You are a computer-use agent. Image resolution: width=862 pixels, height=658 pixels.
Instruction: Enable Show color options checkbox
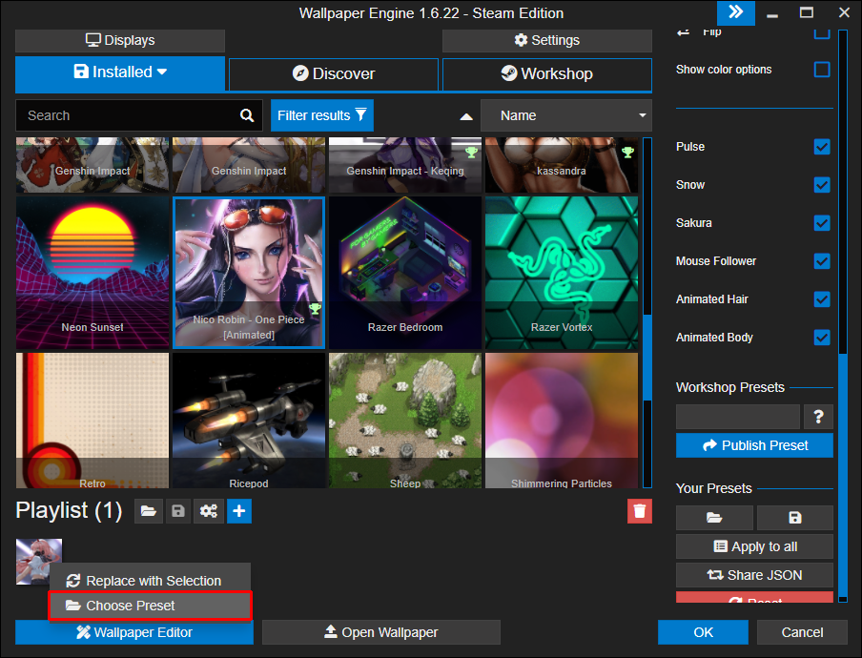pos(822,70)
